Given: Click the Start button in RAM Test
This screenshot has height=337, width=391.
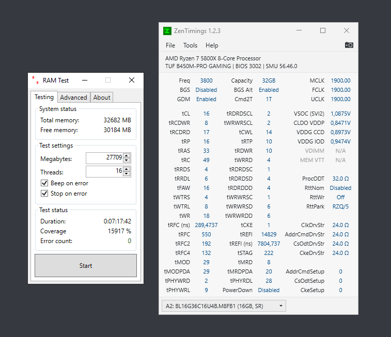Looking at the screenshot, I should (86, 265).
